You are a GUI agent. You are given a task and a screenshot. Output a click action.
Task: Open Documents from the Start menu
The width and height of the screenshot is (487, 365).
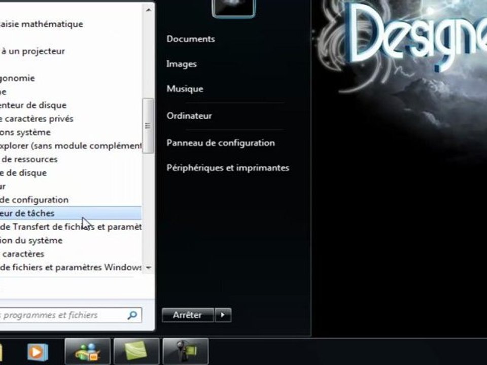pos(191,39)
